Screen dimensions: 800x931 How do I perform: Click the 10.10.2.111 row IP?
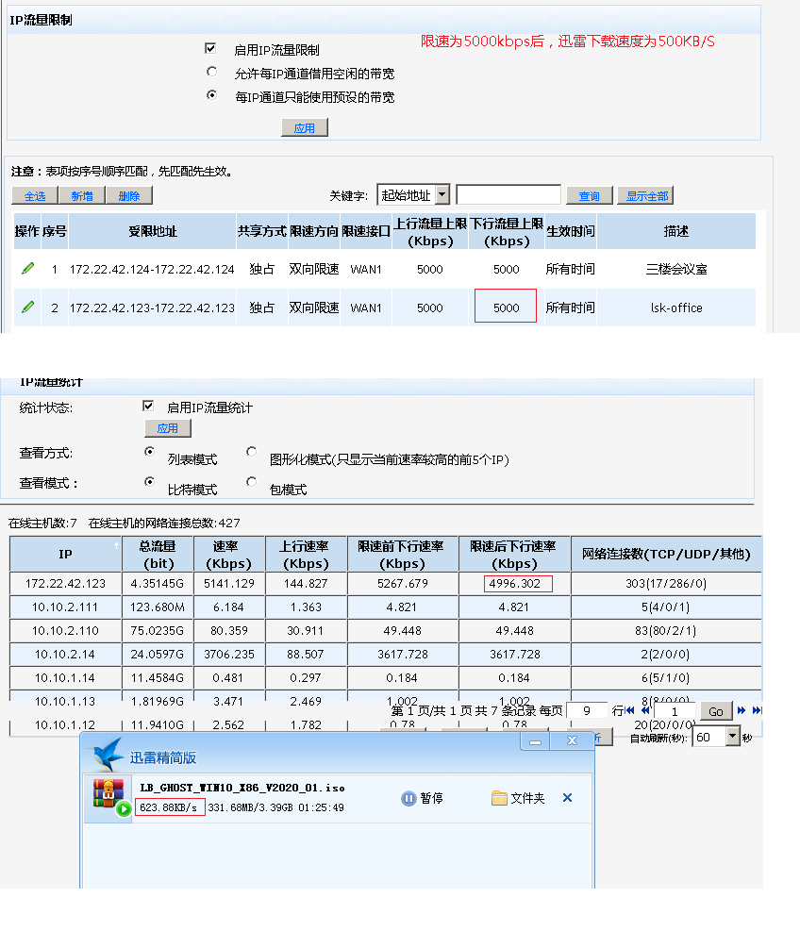coord(65,607)
